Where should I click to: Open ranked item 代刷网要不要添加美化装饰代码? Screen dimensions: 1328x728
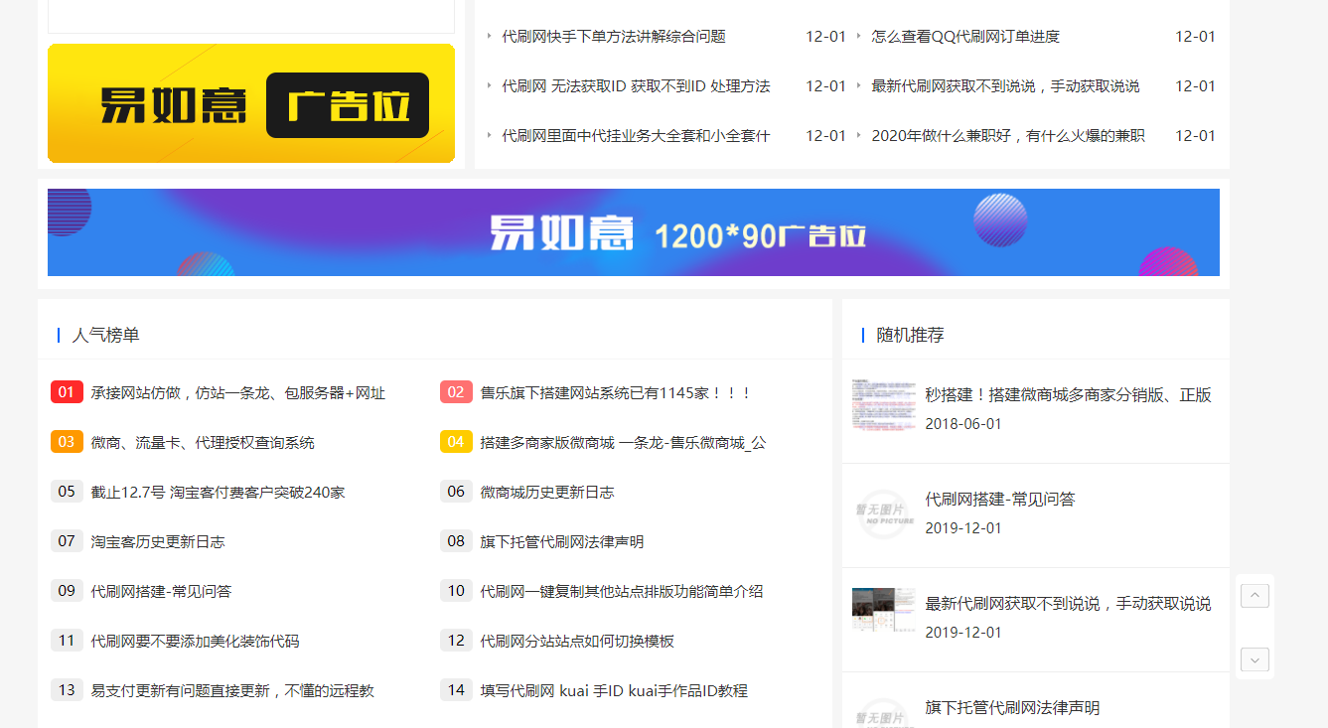[195, 642]
